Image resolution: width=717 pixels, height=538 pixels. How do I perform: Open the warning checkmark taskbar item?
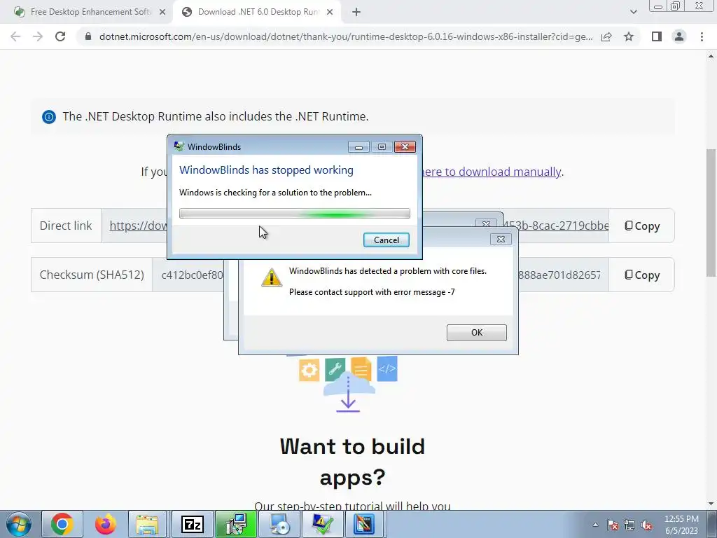[322, 524]
